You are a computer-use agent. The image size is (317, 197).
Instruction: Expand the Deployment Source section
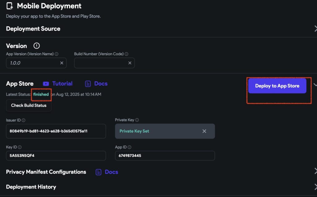(315, 28)
